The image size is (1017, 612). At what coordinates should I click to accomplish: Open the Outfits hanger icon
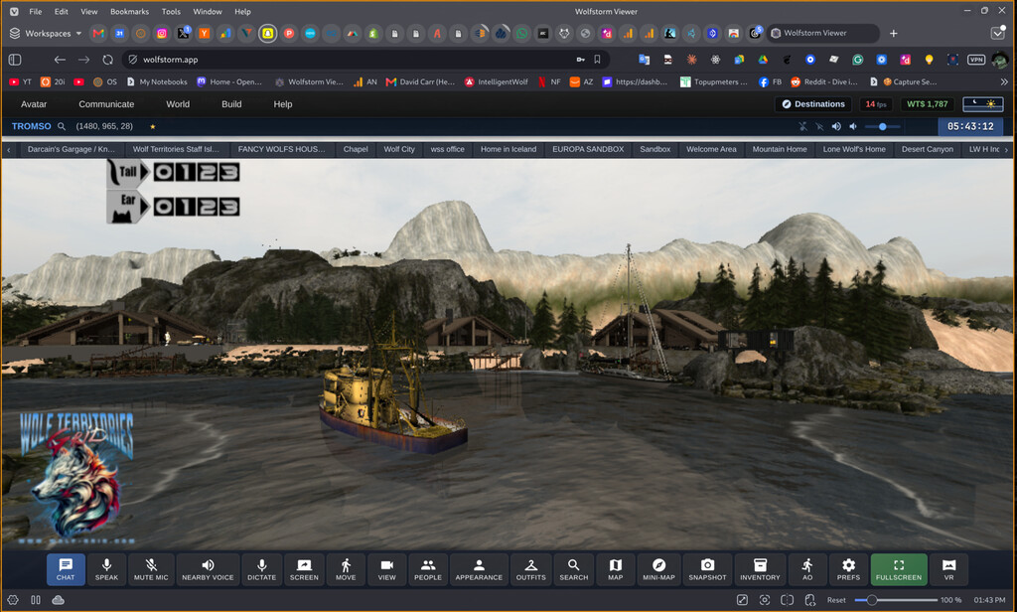[x=530, y=569]
